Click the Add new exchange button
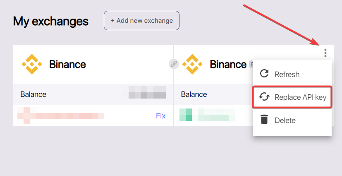 [x=141, y=20]
